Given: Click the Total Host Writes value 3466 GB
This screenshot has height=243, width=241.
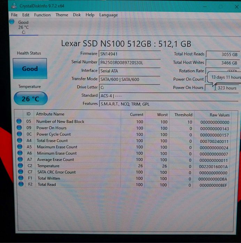Looking at the screenshot, I should click(223, 63).
